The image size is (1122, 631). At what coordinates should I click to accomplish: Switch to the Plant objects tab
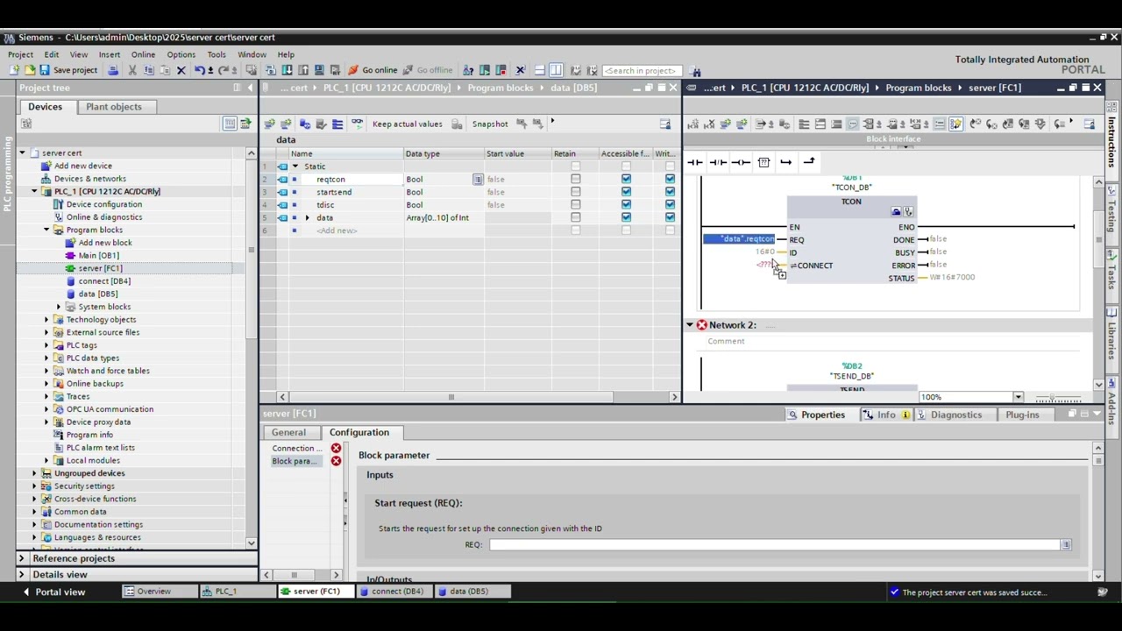114,107
